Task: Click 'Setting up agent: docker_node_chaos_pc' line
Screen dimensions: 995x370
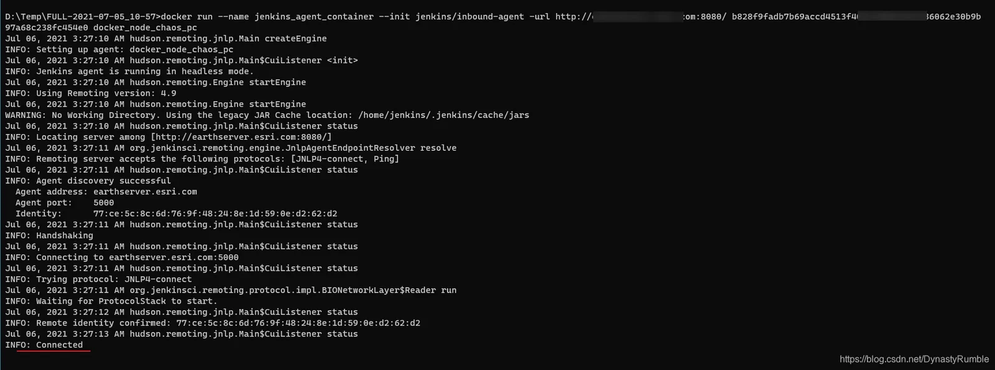Action: [x=119, y=50]
